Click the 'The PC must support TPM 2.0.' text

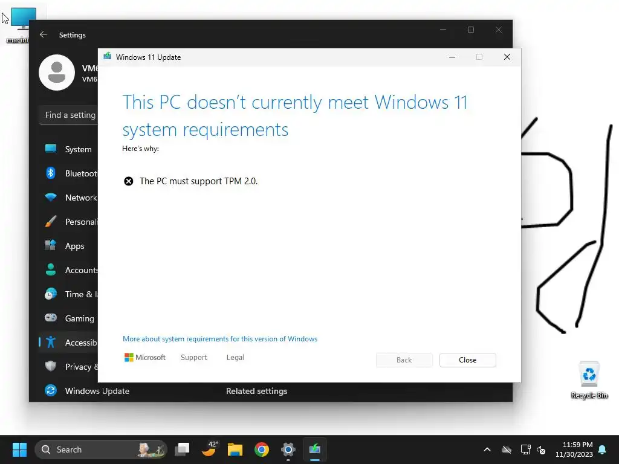pyautogui.click(x=198, y=181)
